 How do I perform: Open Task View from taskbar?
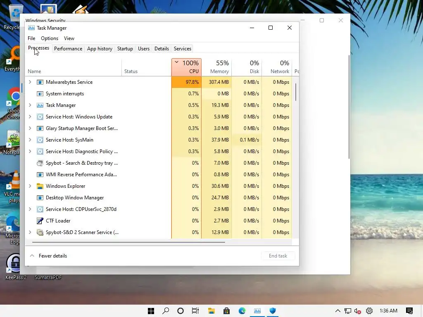click(x=195, y=311)
